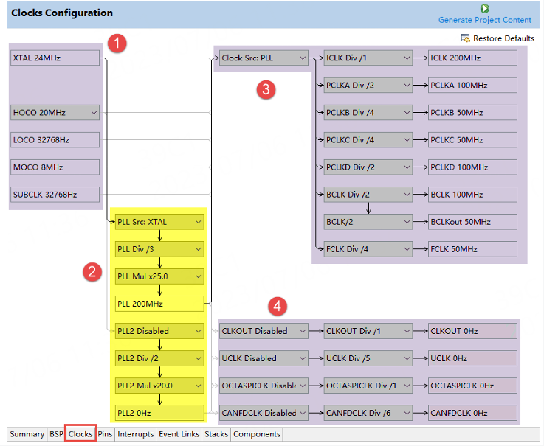Click the PCLKA 100MHz output box

click(472, 86)
